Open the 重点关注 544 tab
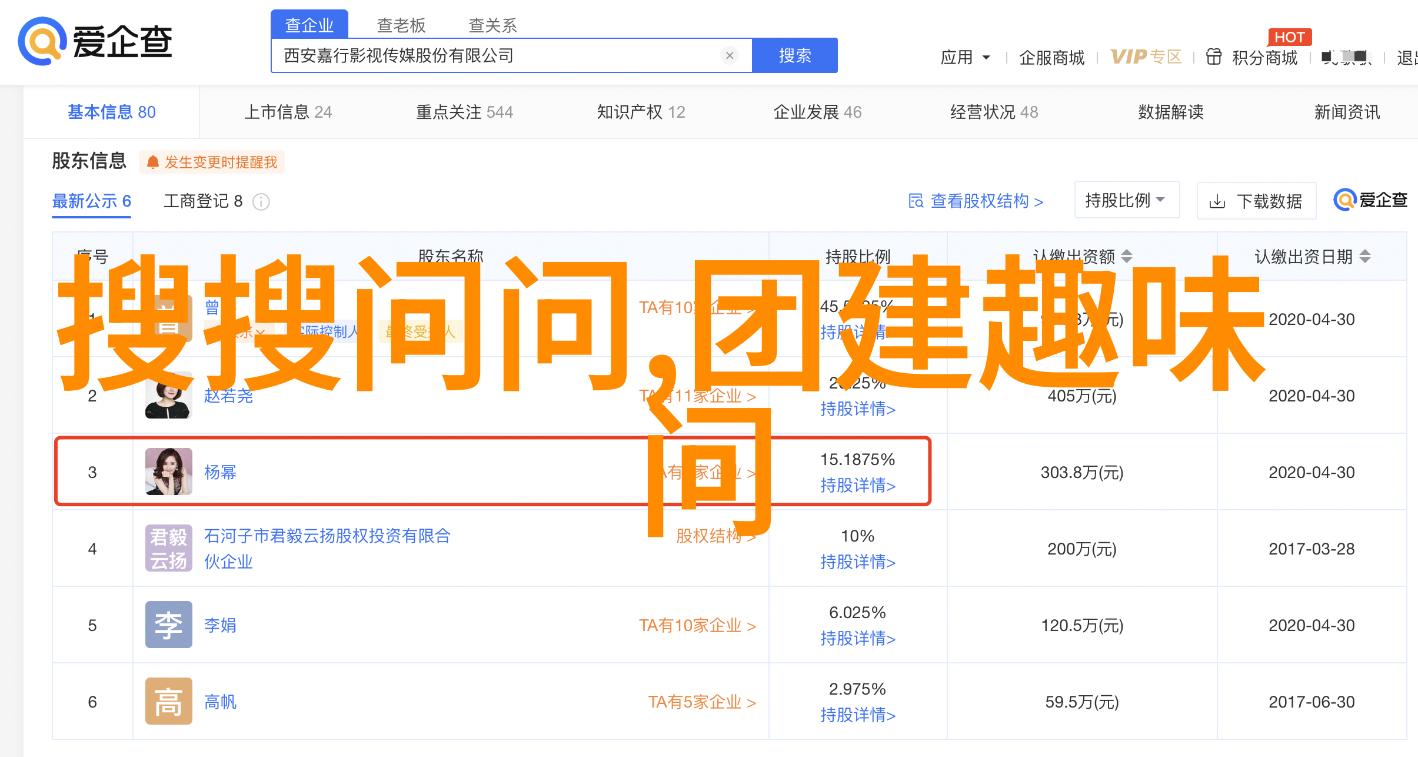 pos(465,112)
